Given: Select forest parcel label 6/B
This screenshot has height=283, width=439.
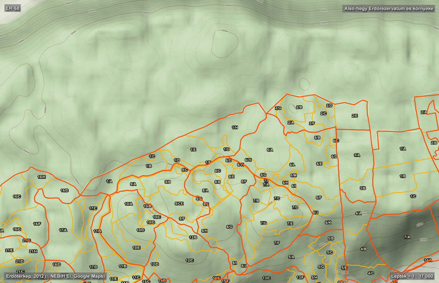Looking at the screenshot, I should coord(317,138).
